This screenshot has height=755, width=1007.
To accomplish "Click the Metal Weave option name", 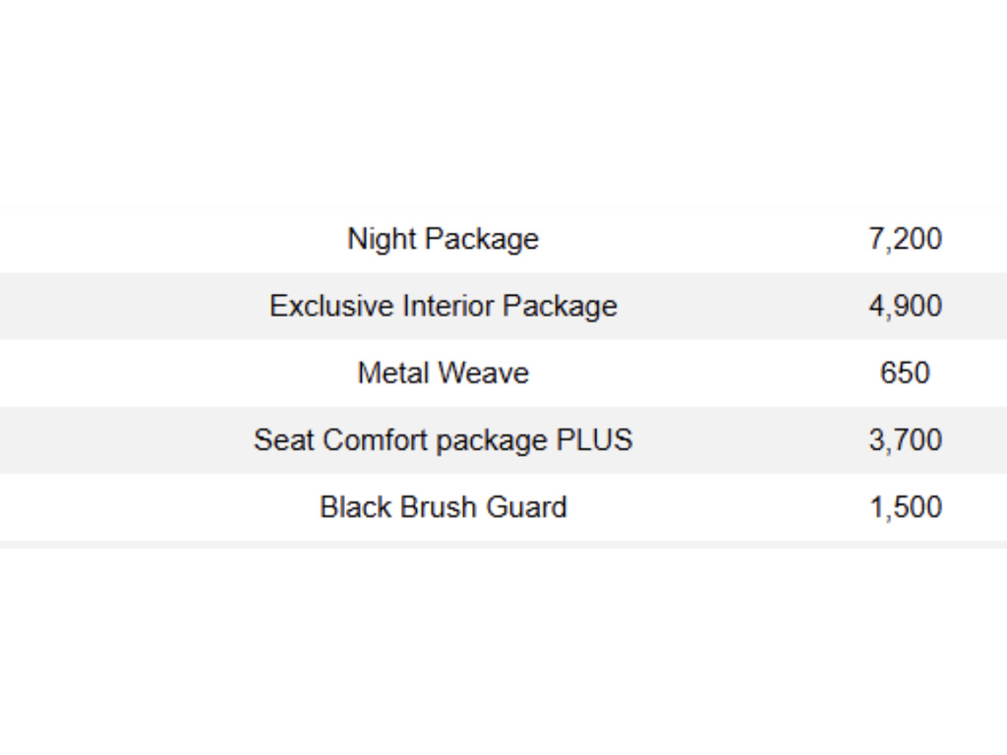I will pos(443,373).
